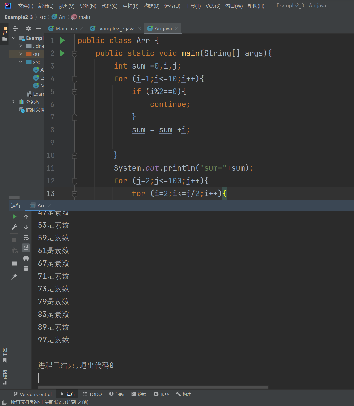Click the console horizontal scrollbar
Viewport: 354px width, 406px height.
[x=153, y=387]
